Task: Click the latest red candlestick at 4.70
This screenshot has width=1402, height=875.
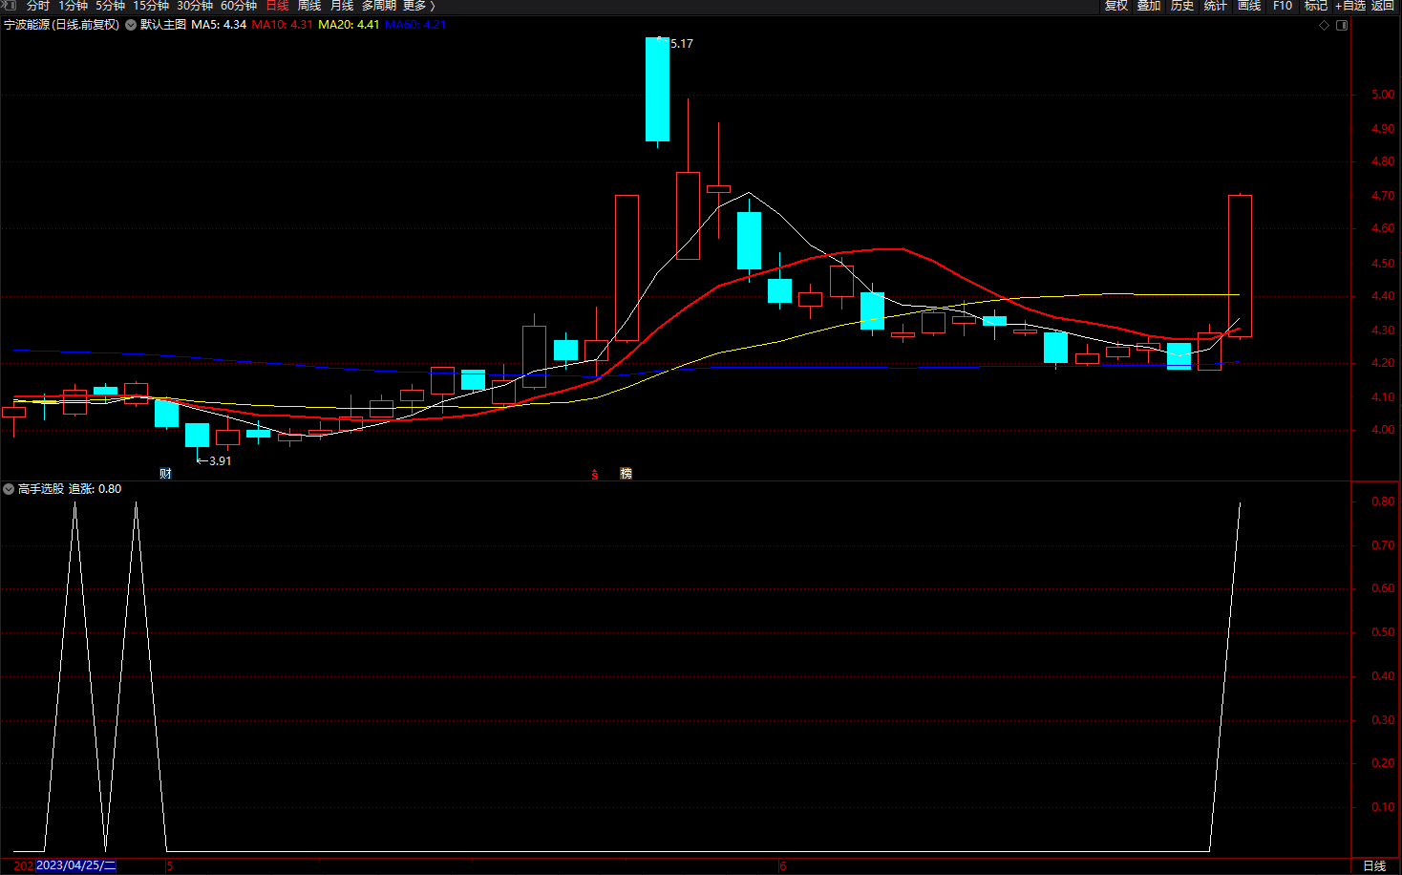Action: coord(1240,266)
